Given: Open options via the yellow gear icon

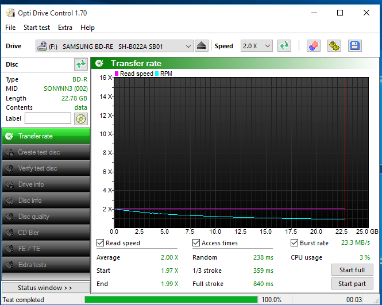Looking at the screenshot, I should coord(334,46).
